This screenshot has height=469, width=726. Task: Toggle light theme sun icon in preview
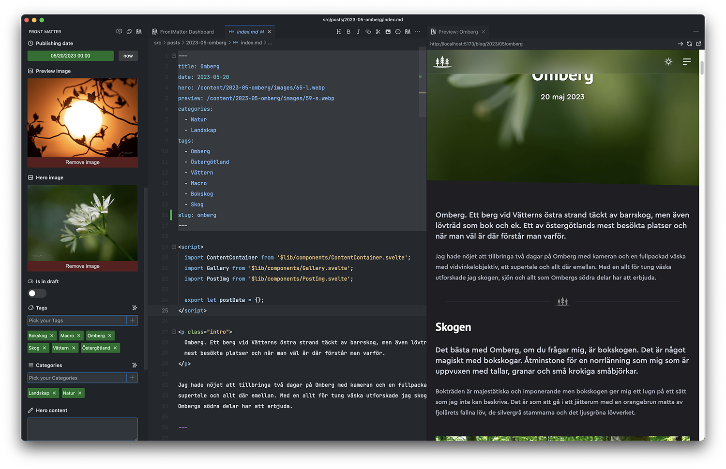pos(668,61)
